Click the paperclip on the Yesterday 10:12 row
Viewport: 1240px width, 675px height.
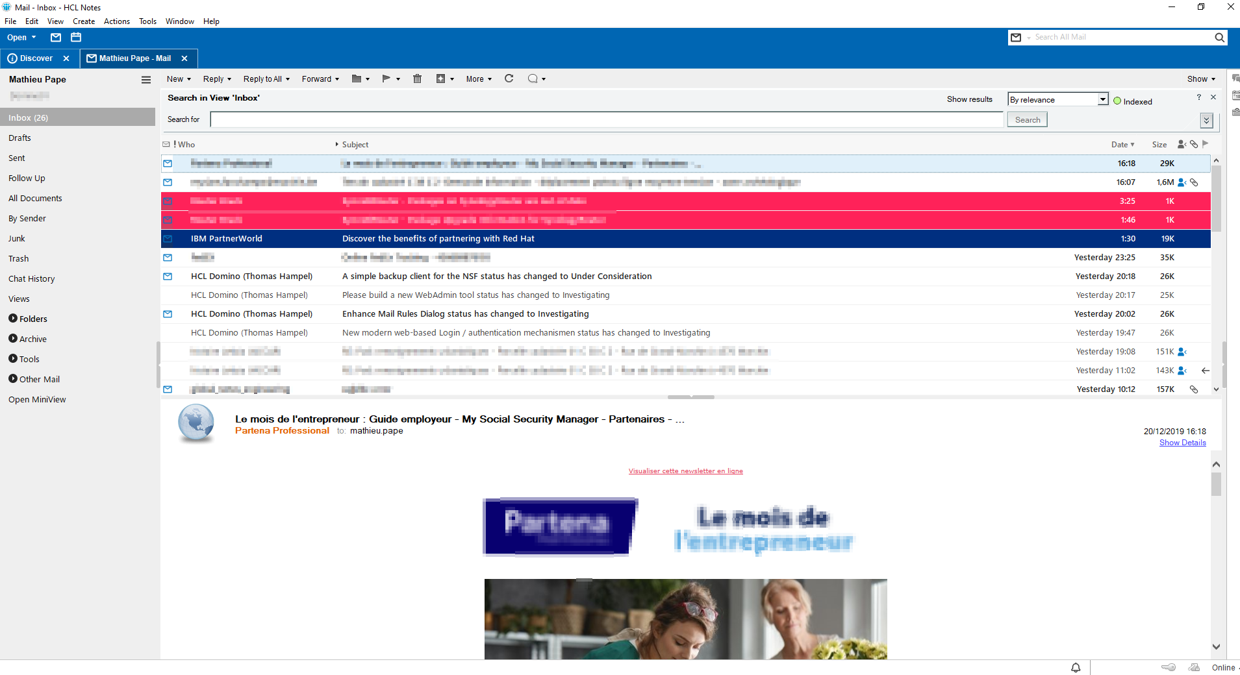[1194, 389]
